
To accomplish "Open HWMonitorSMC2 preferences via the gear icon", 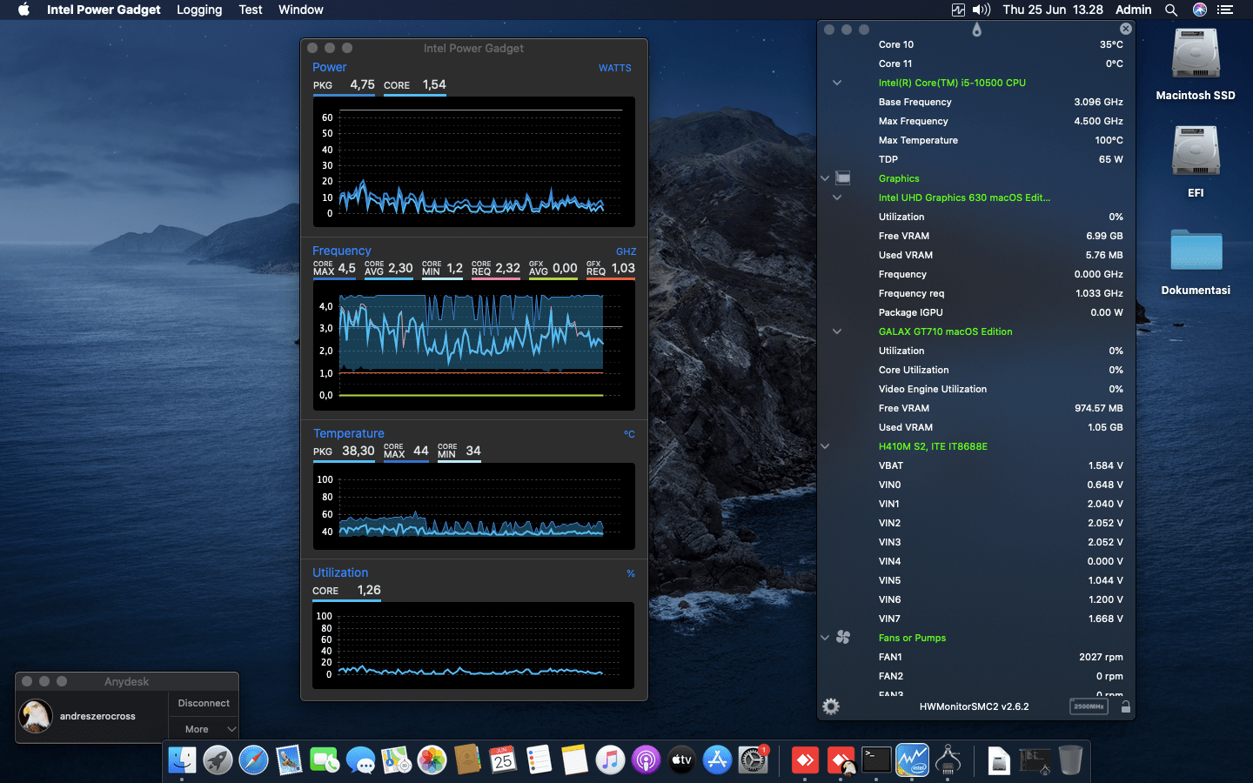I will point(830,706).
